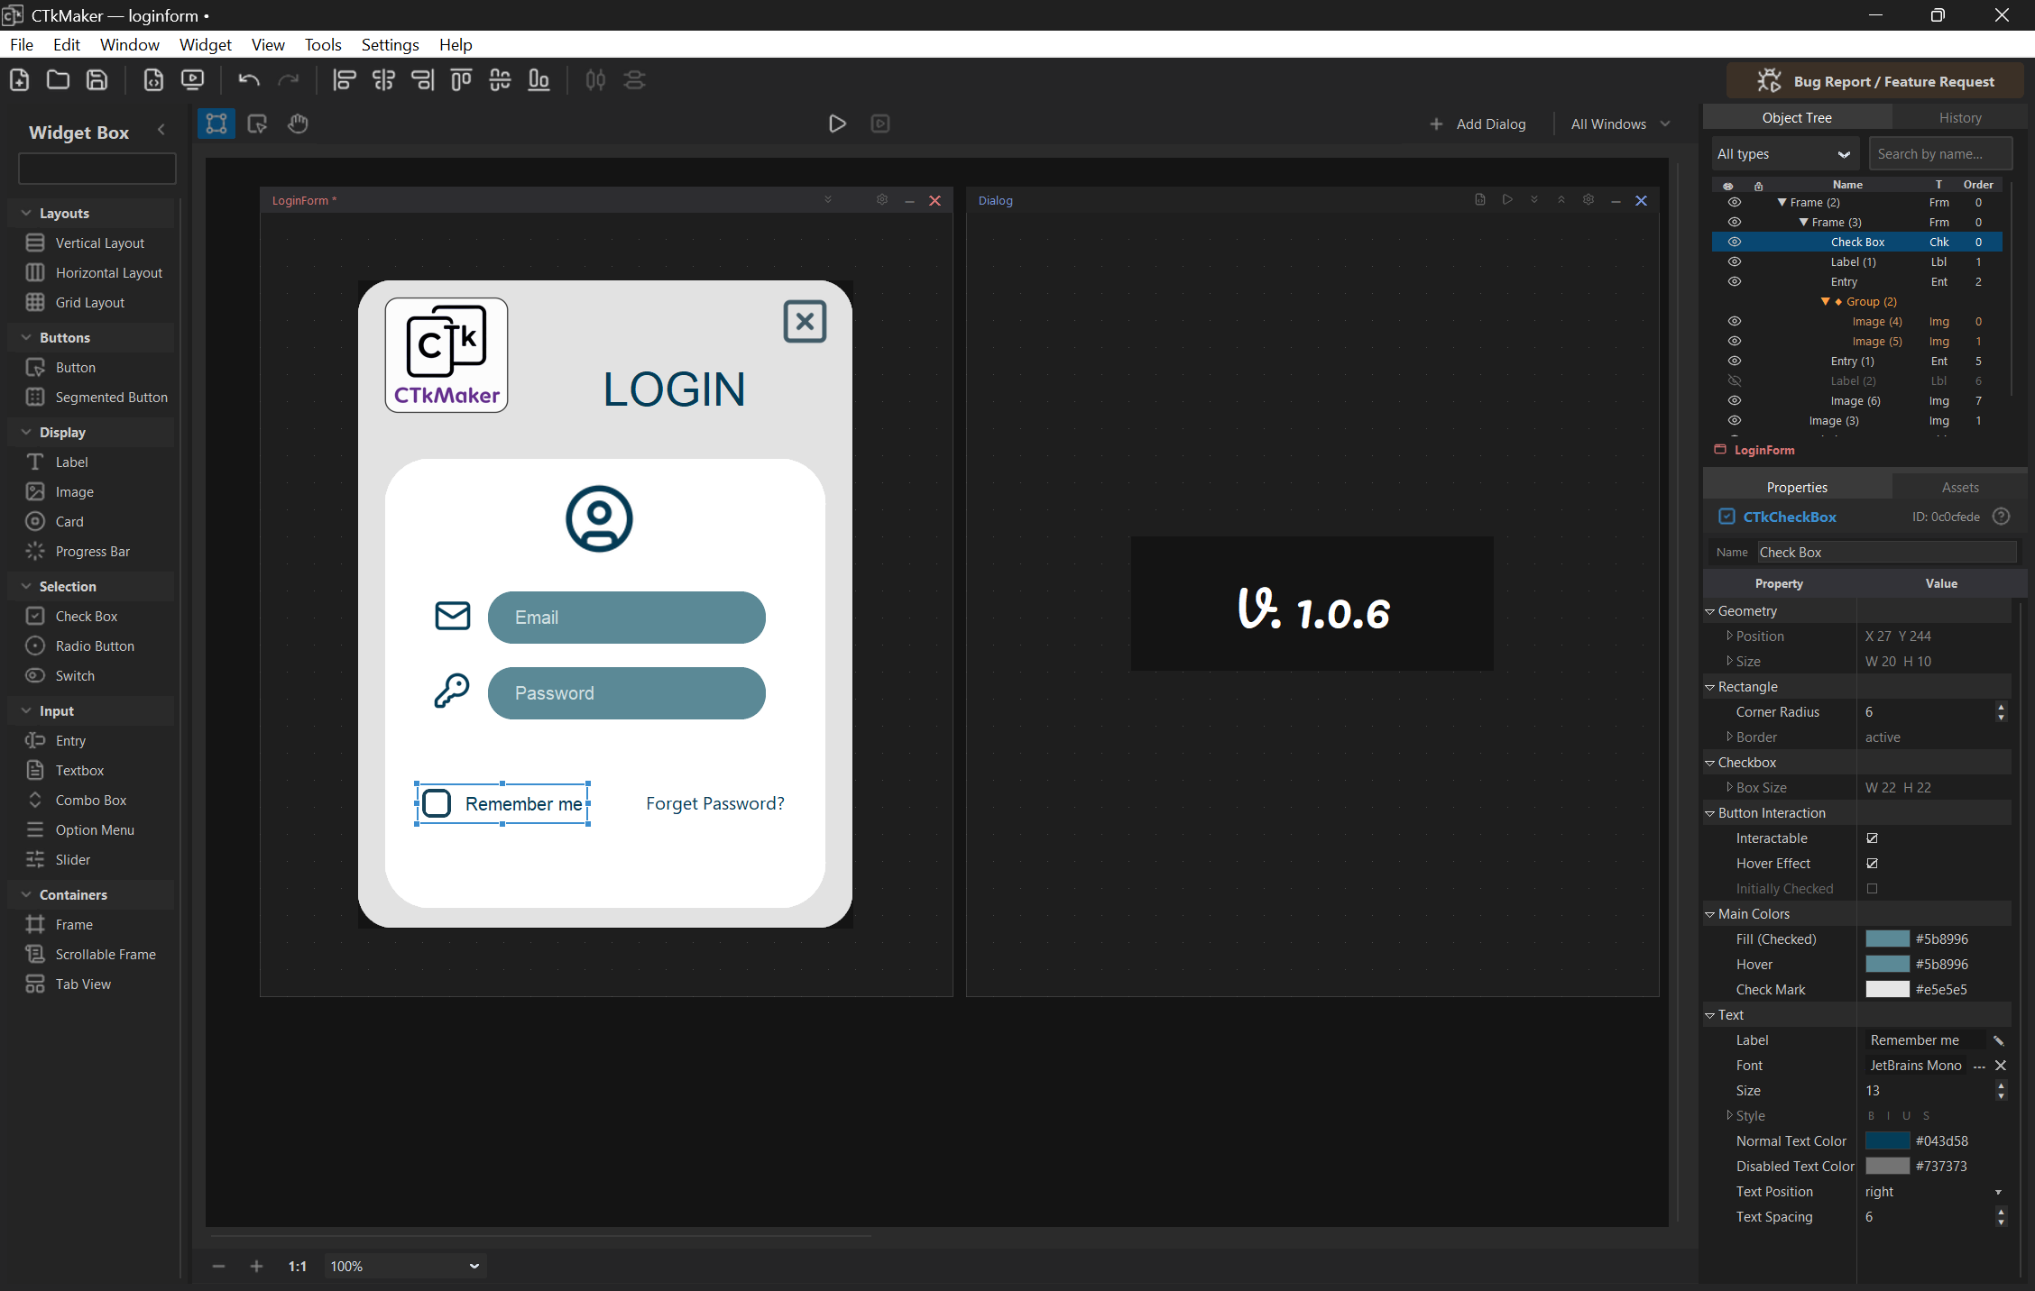Click the Redo arrow icon
Screen dimensions: 2035x1291
pos(289,80)
